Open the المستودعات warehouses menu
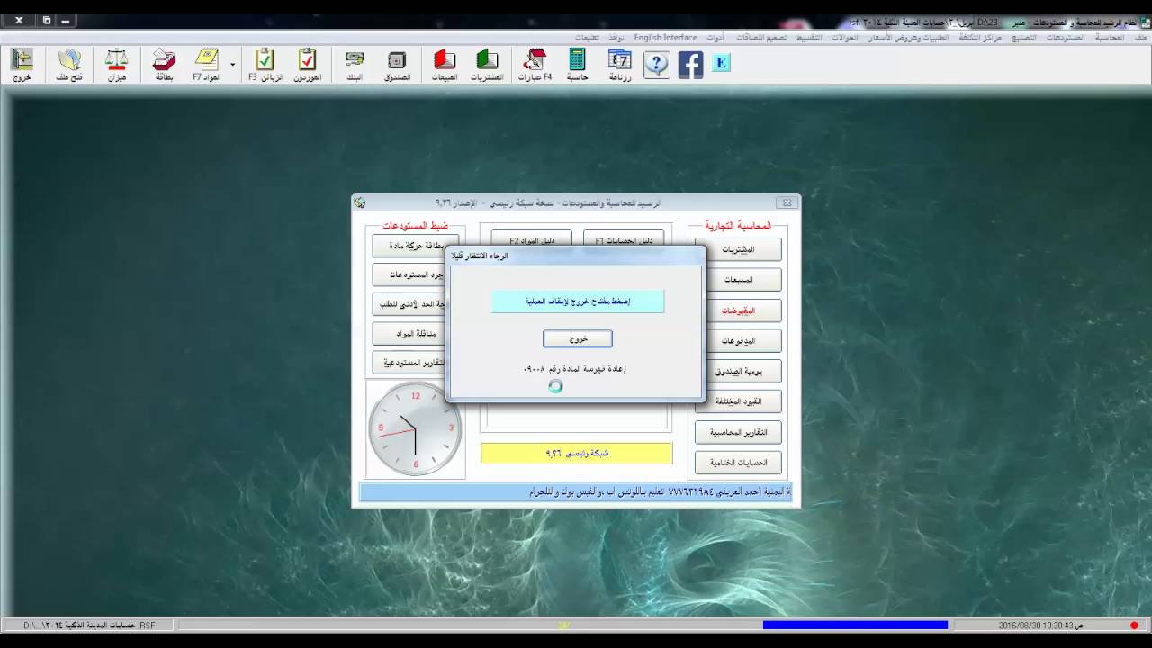Viewport: 1152px width, 648px height. tap(1066, 38)
